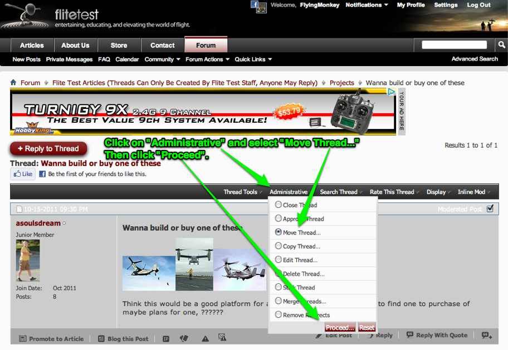
Task: Click the flagged envelope icon below post
Action: coord(222,338)
